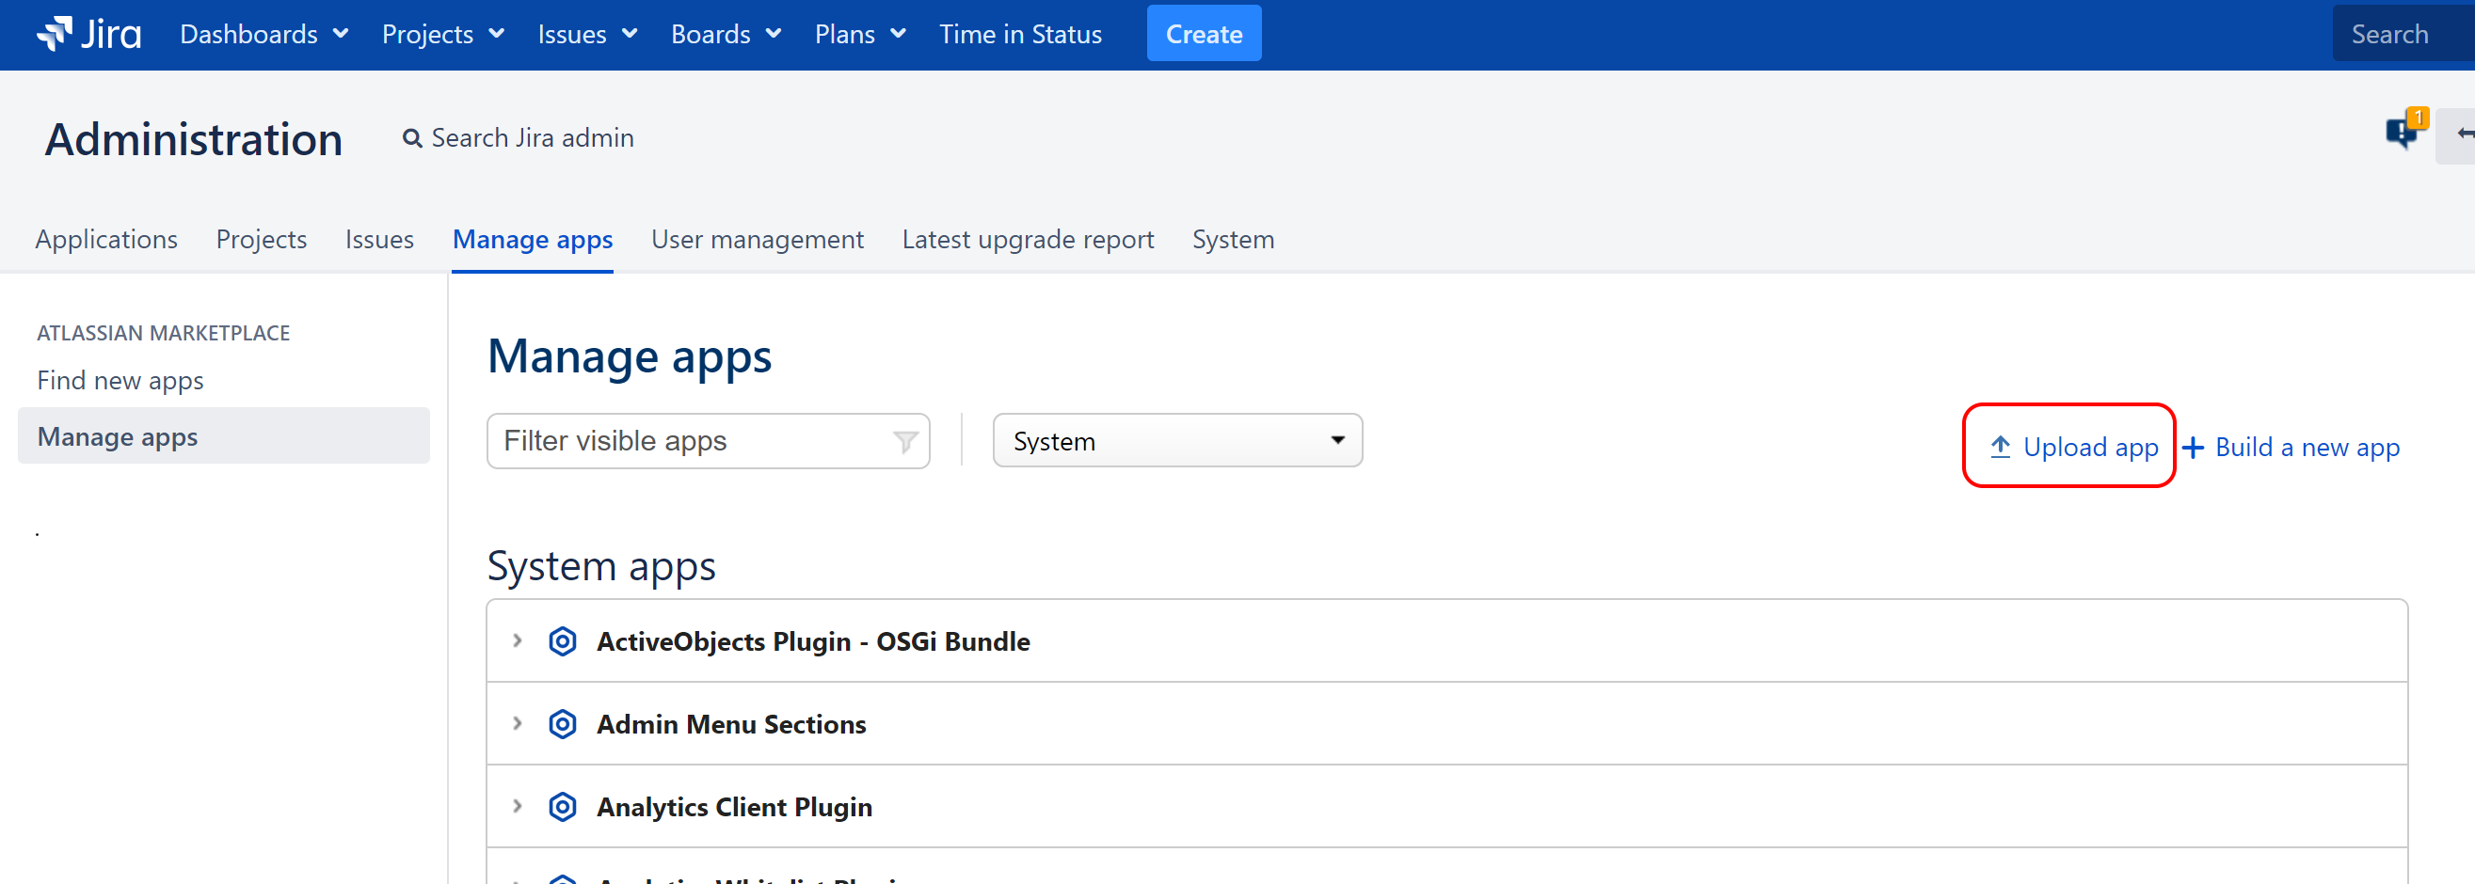Switch to the User management tab

pyautogui.click(x=756, y=239)
